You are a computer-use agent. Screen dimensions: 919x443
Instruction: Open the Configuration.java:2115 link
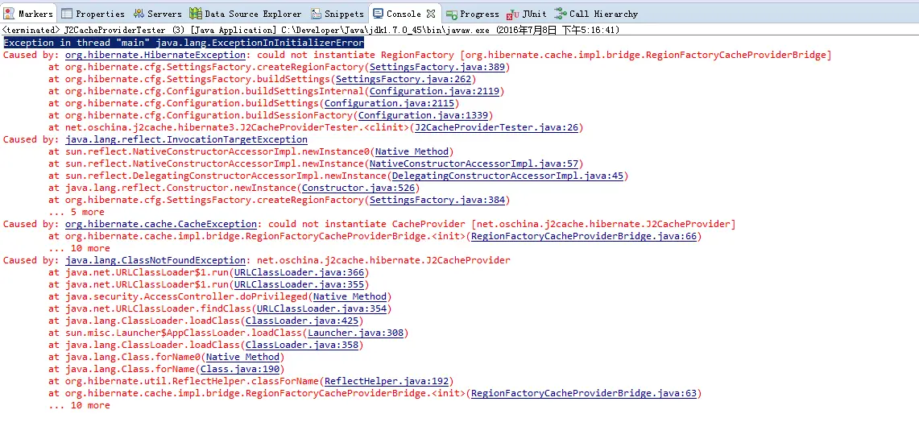(389, 103)
